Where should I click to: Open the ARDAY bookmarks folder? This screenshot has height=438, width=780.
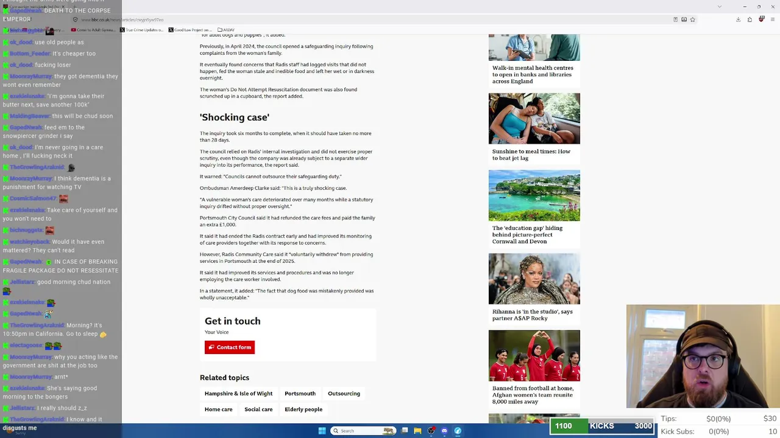click(226, 30)
